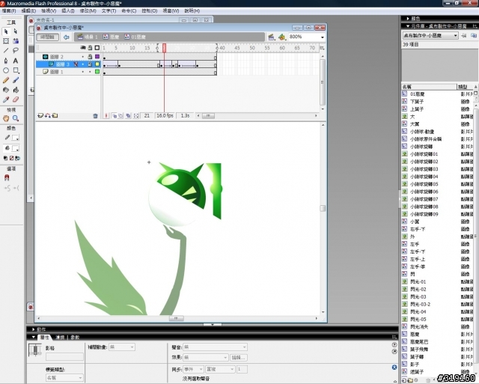
Task: Toggle lock all layers padlock header icon
Action: pos(90,48)
